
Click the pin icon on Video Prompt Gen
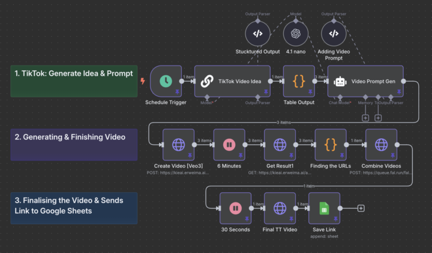pos(399,92)
